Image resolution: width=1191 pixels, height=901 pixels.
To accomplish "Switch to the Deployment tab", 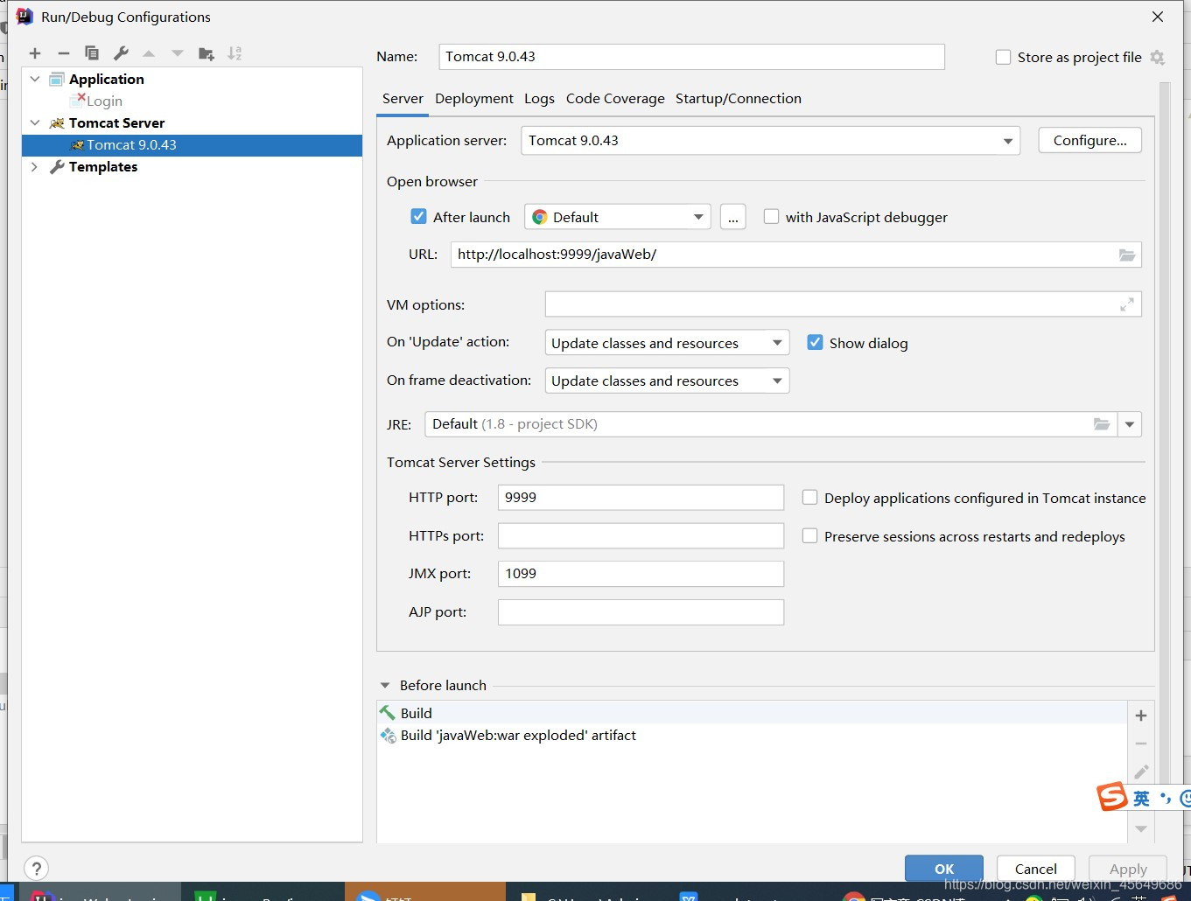I will click(x=474, y=99).
